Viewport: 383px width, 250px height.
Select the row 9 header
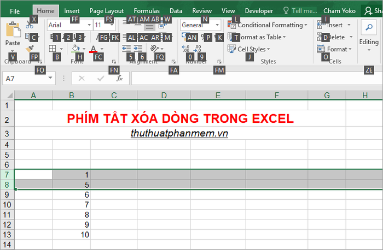7,194
